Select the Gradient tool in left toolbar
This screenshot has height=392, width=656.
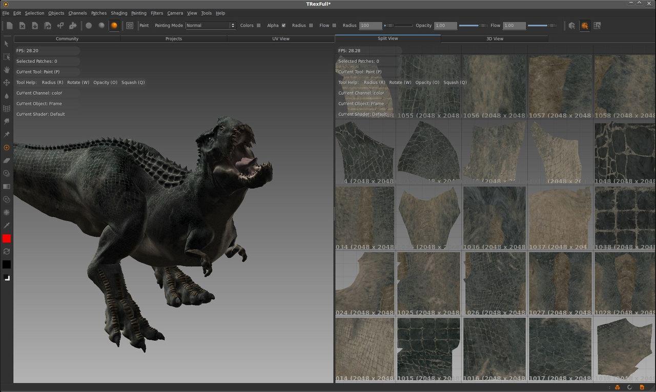point(7,187)
